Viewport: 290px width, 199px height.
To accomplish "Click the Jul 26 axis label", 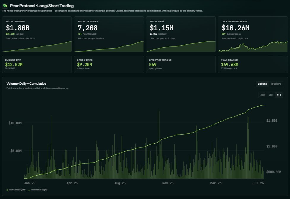I will (x=258, y=183).
